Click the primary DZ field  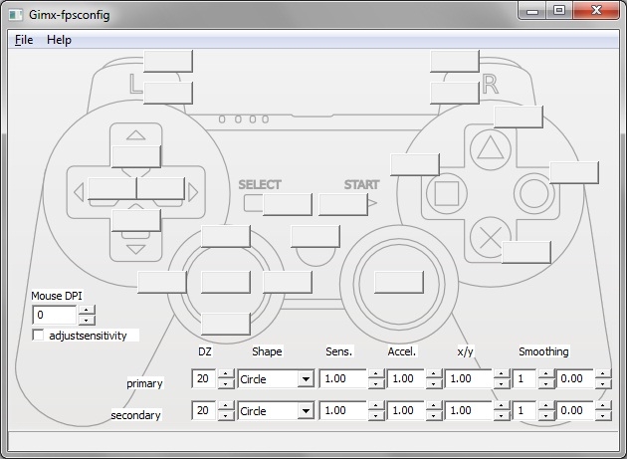(x=204, y=378)
